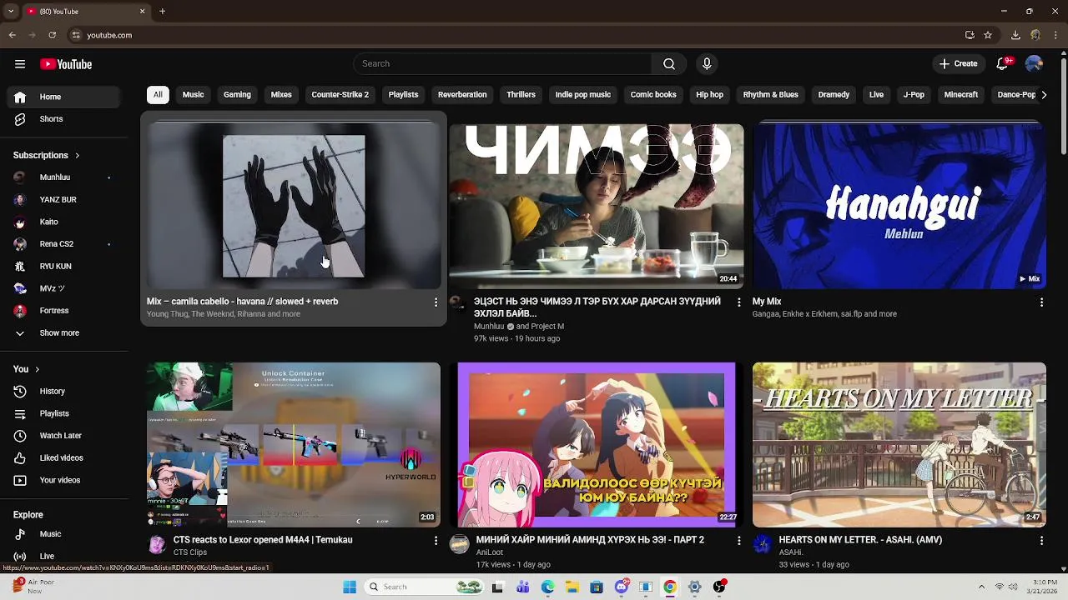Click the YouTube logo

(66, 64)
